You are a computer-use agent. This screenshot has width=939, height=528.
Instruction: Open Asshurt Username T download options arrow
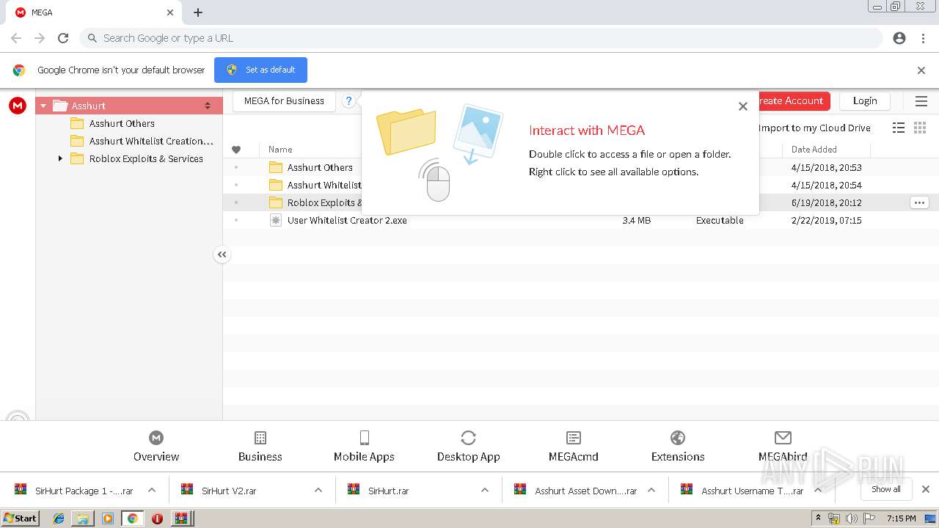[x=818, y=490]
